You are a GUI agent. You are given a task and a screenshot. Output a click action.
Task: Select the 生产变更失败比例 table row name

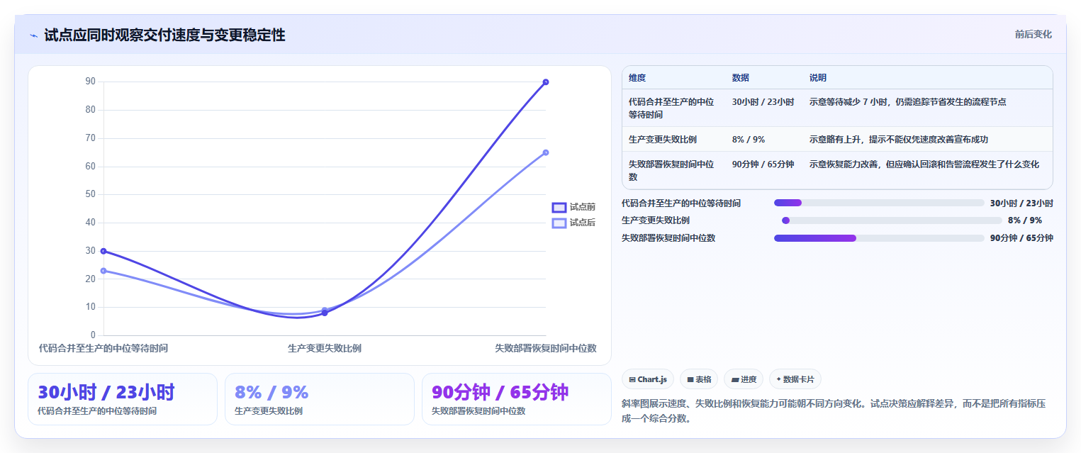tap(663, 140)
